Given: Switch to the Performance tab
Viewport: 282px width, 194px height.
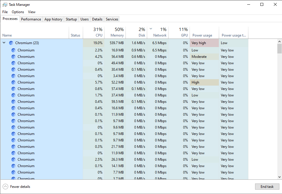Looking at the screenshot, I should point(31,19).
